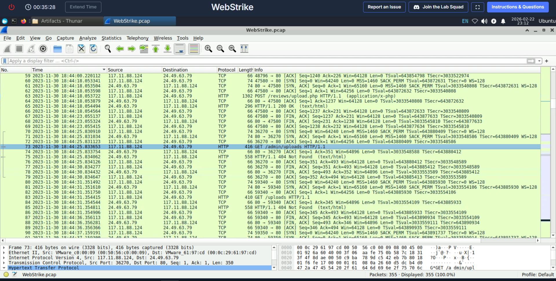Viewport: 556px width, 281px height.
Task: Open the Statistics menu
Action: point(111,38)
